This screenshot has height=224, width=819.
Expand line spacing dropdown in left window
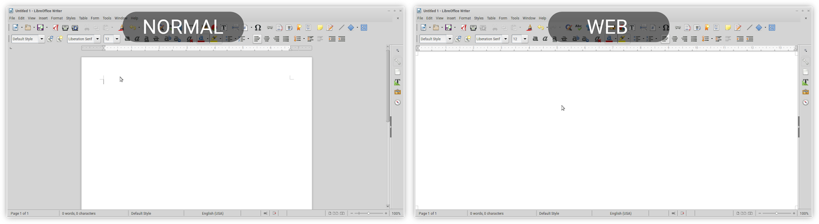coord(304,39)
